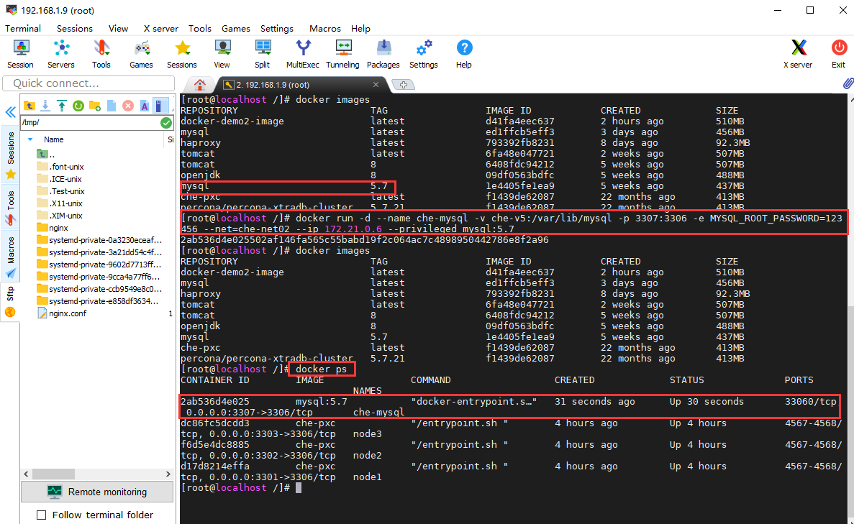Open the Session toolbar icon
854x524 pixels.
pyautogui.click(x=21, y=54)
